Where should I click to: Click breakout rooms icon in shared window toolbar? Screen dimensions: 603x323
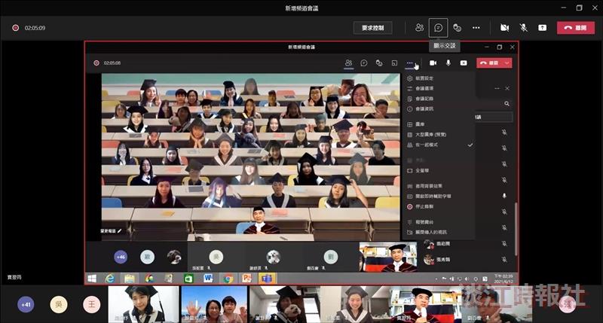[394, 62]
